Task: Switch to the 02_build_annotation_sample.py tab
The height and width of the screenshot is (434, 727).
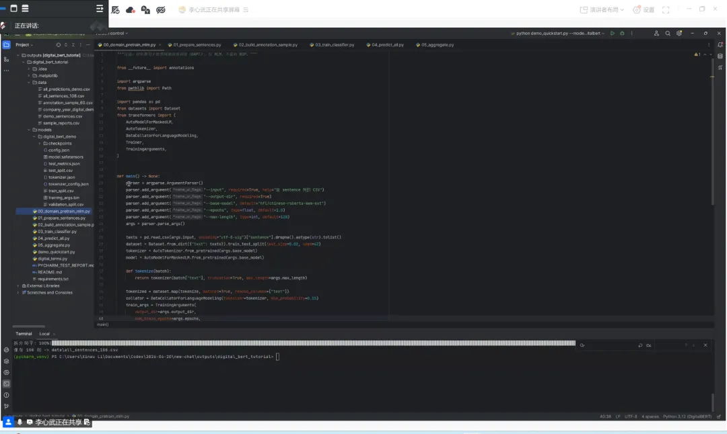Action: pos(265,45)
